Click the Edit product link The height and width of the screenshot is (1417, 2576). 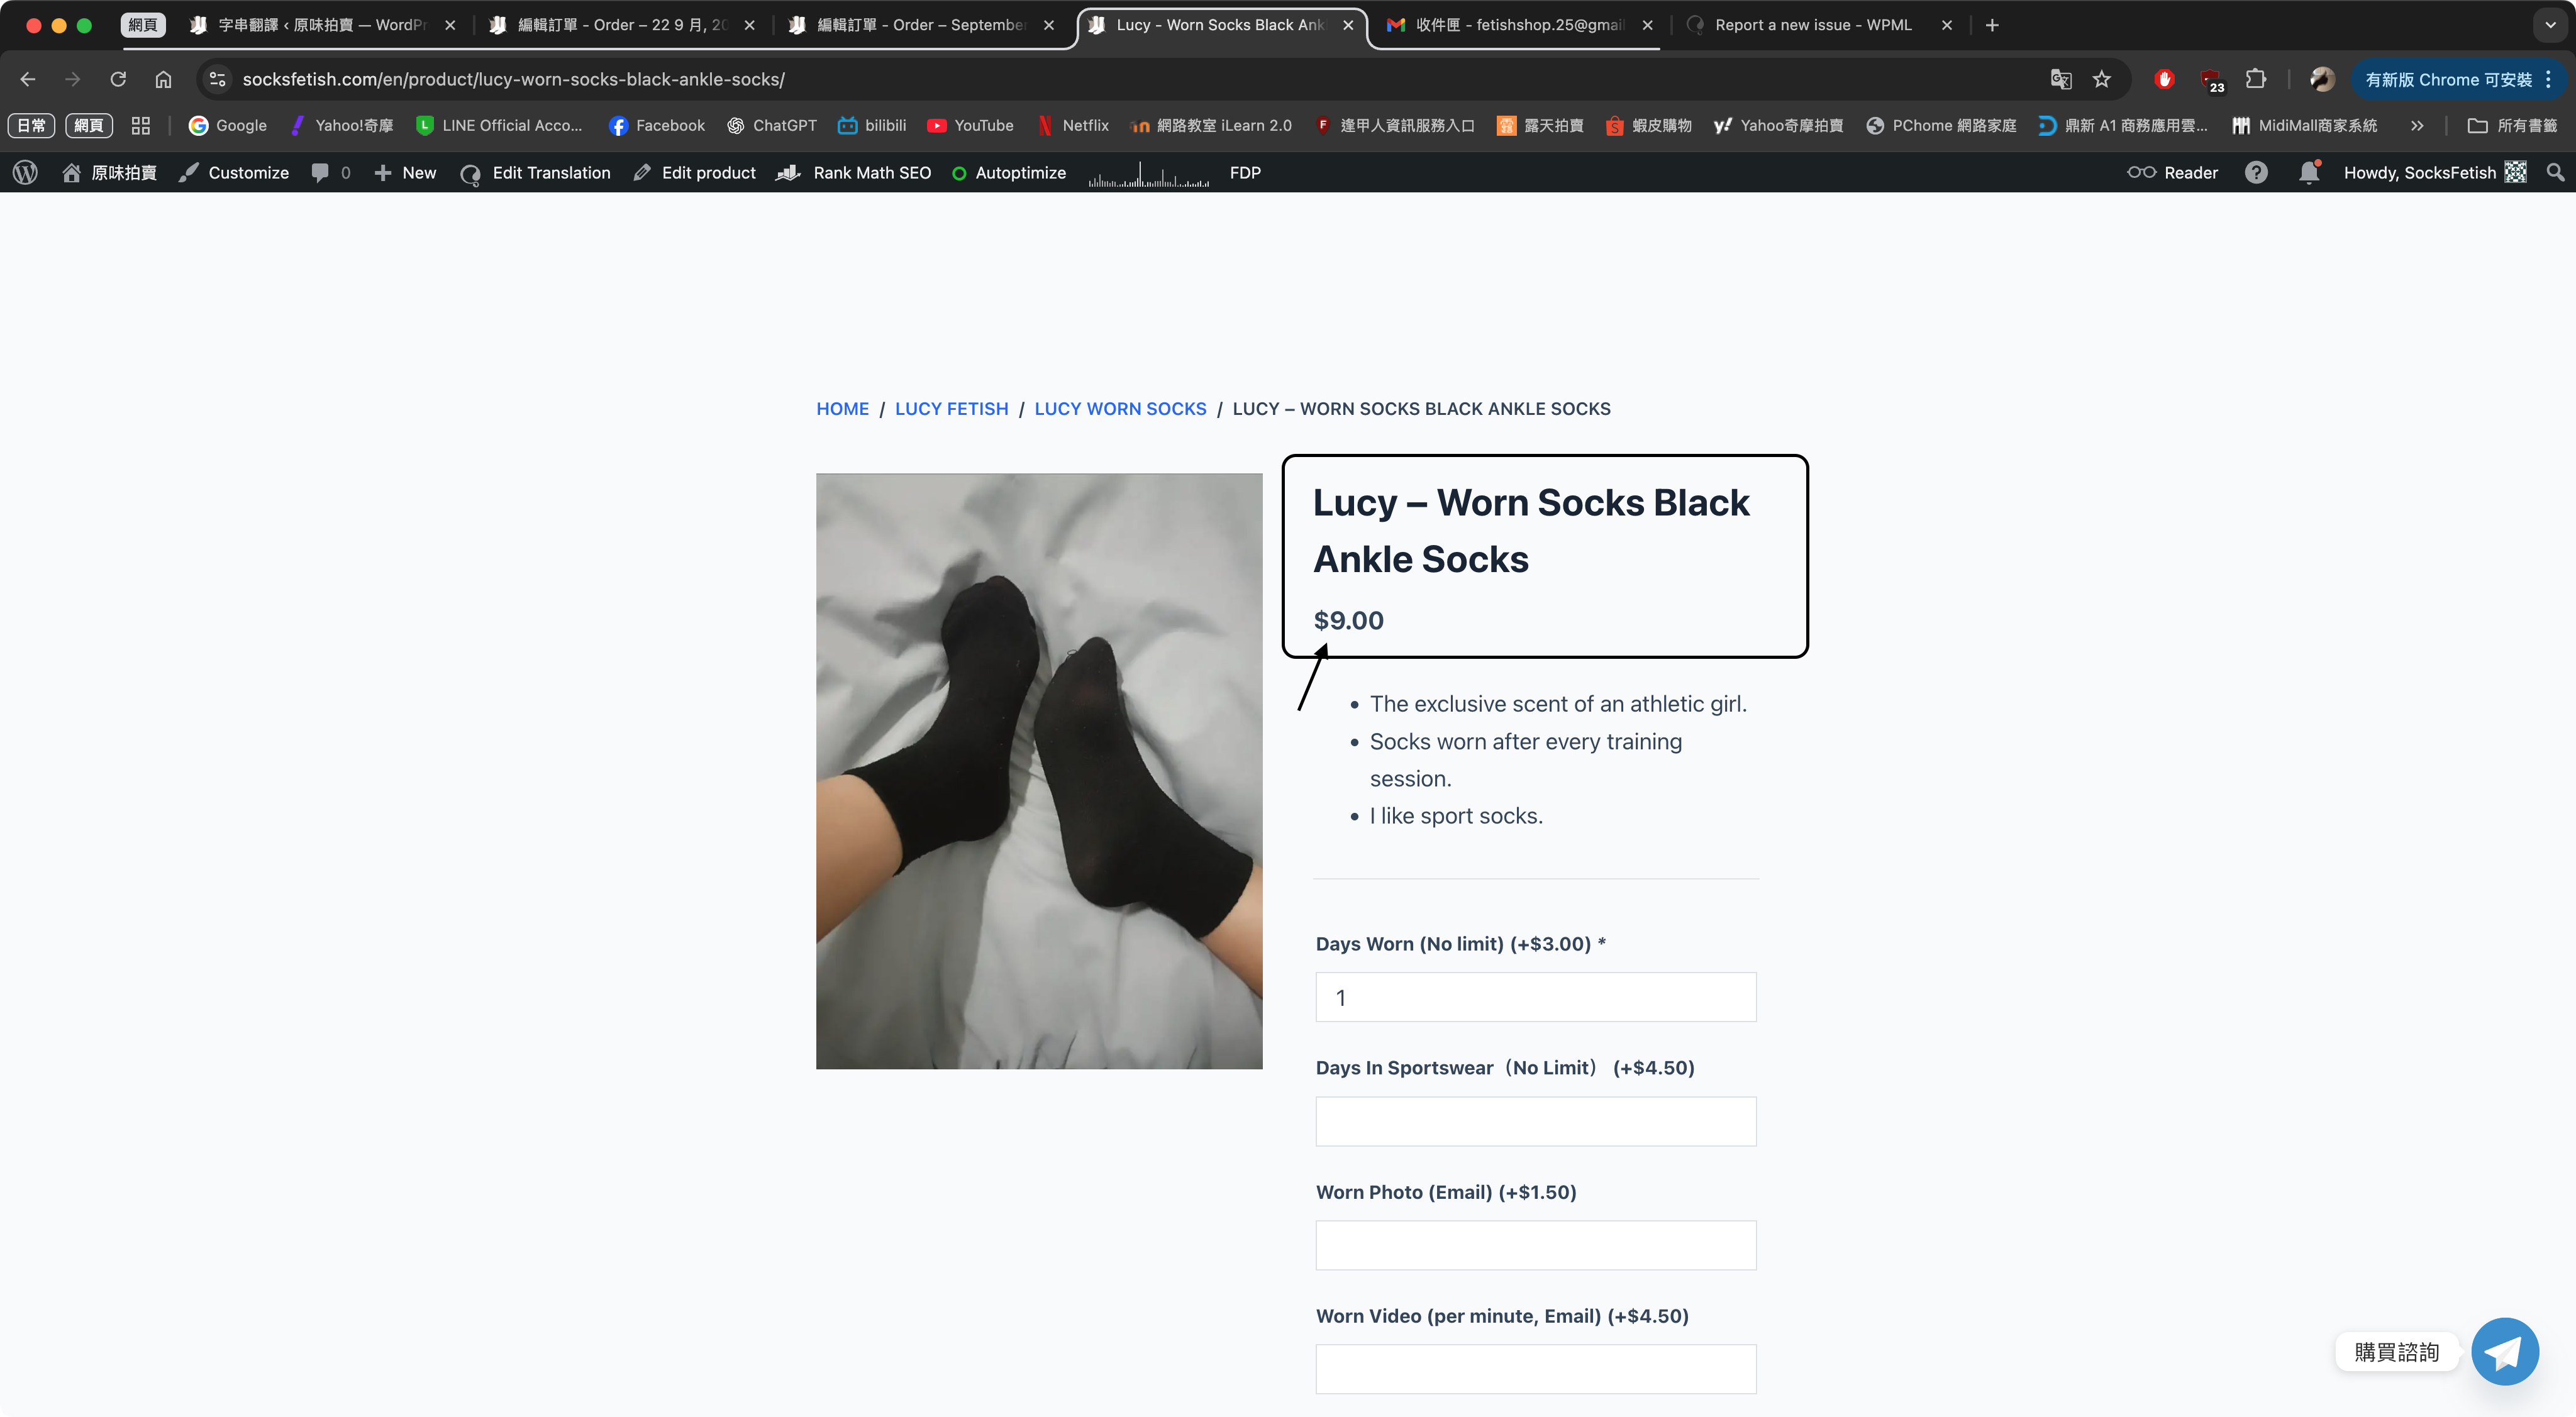[696, 173]
